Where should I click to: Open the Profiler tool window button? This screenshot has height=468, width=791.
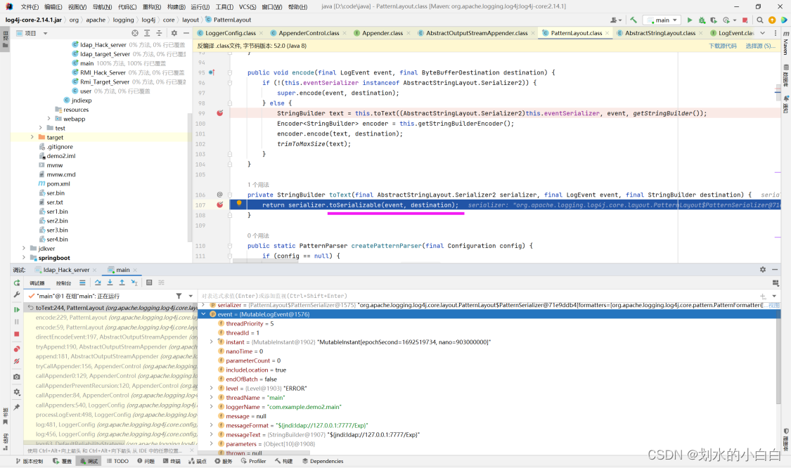pyautogui.click(x=253, y=462)
